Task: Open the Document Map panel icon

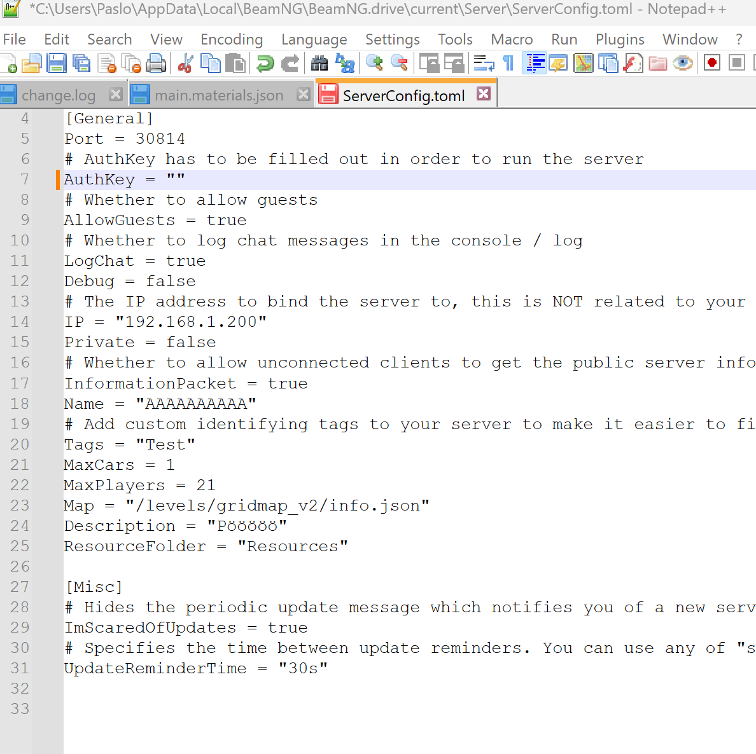Action: click(x=584, y=64)
